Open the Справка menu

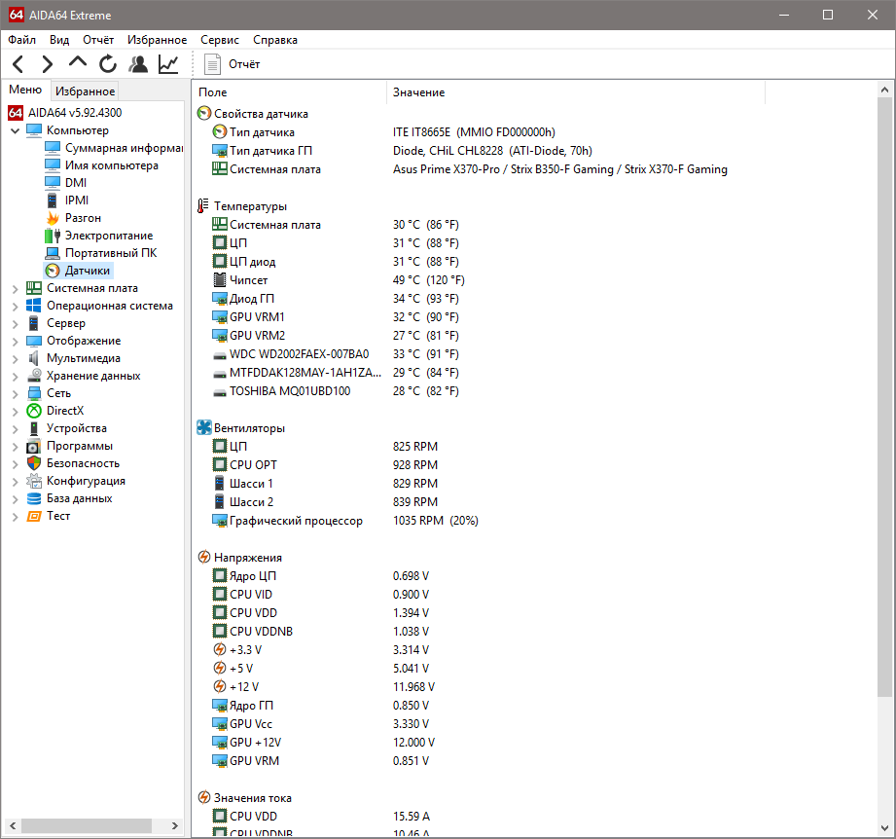[275, 40]
